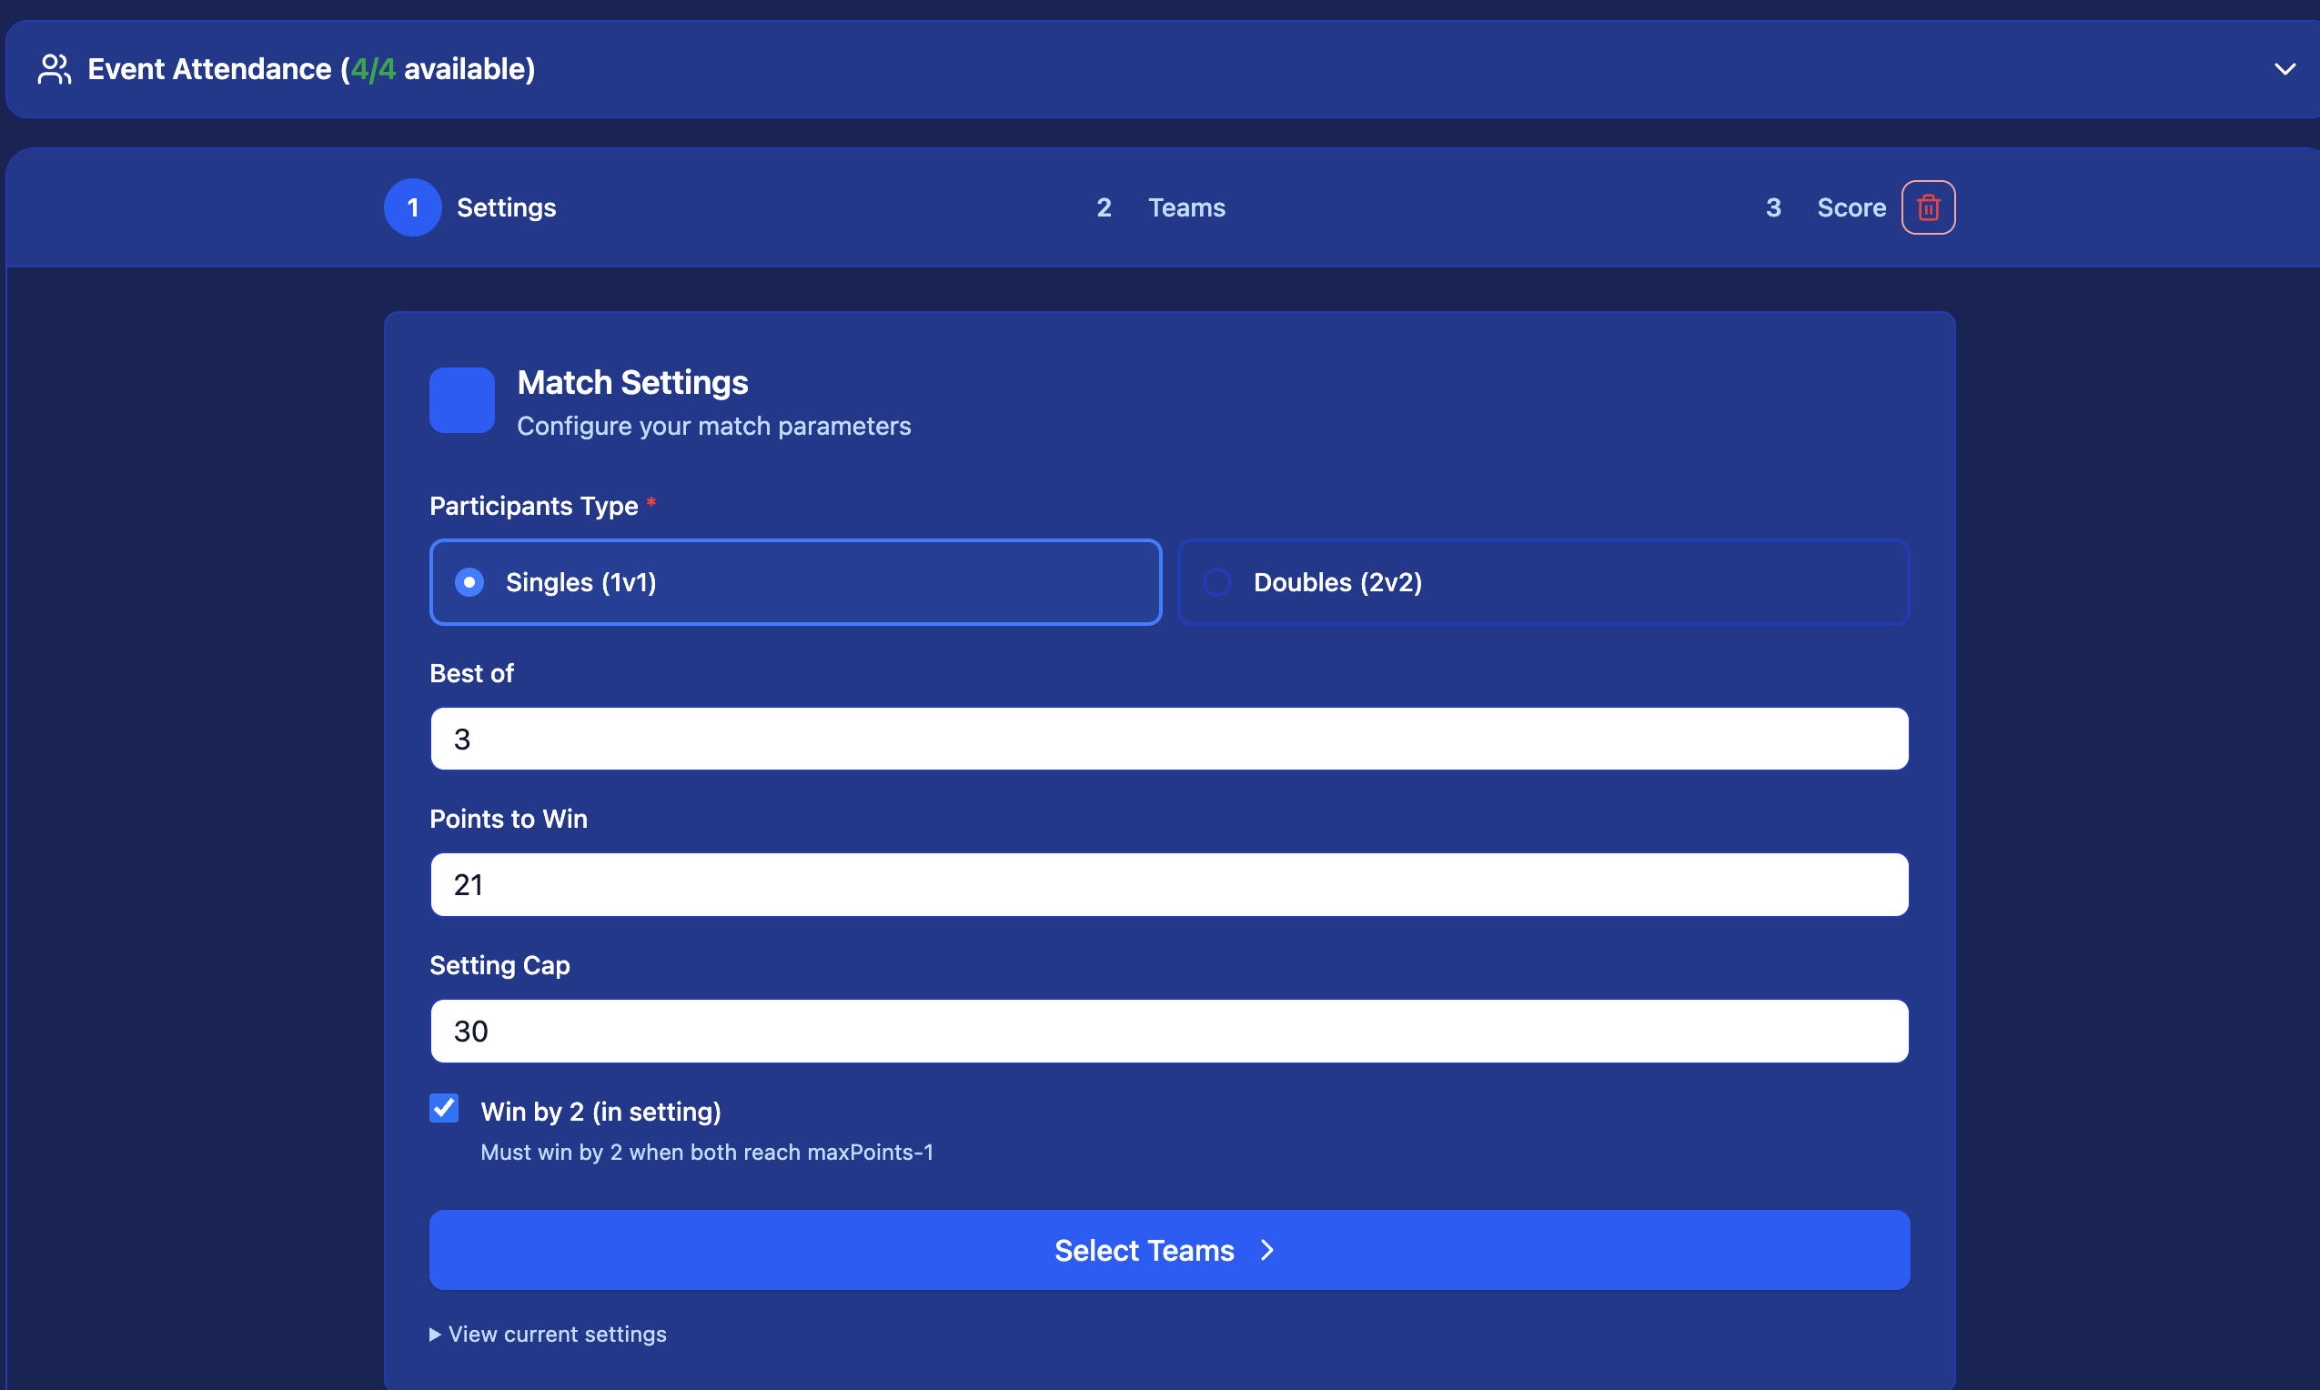
Task: Click the people icon beside Event Attendance
Action: click(55, 69)
